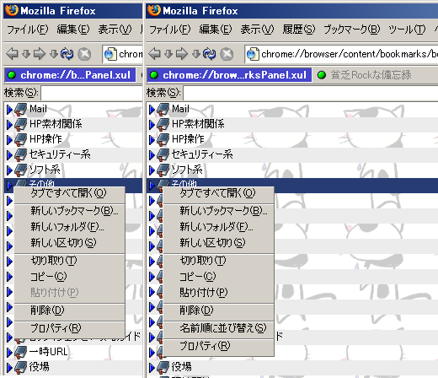Select HP素材関係 row text in right window
Screen dimensions: 438x378
point(198,124)
